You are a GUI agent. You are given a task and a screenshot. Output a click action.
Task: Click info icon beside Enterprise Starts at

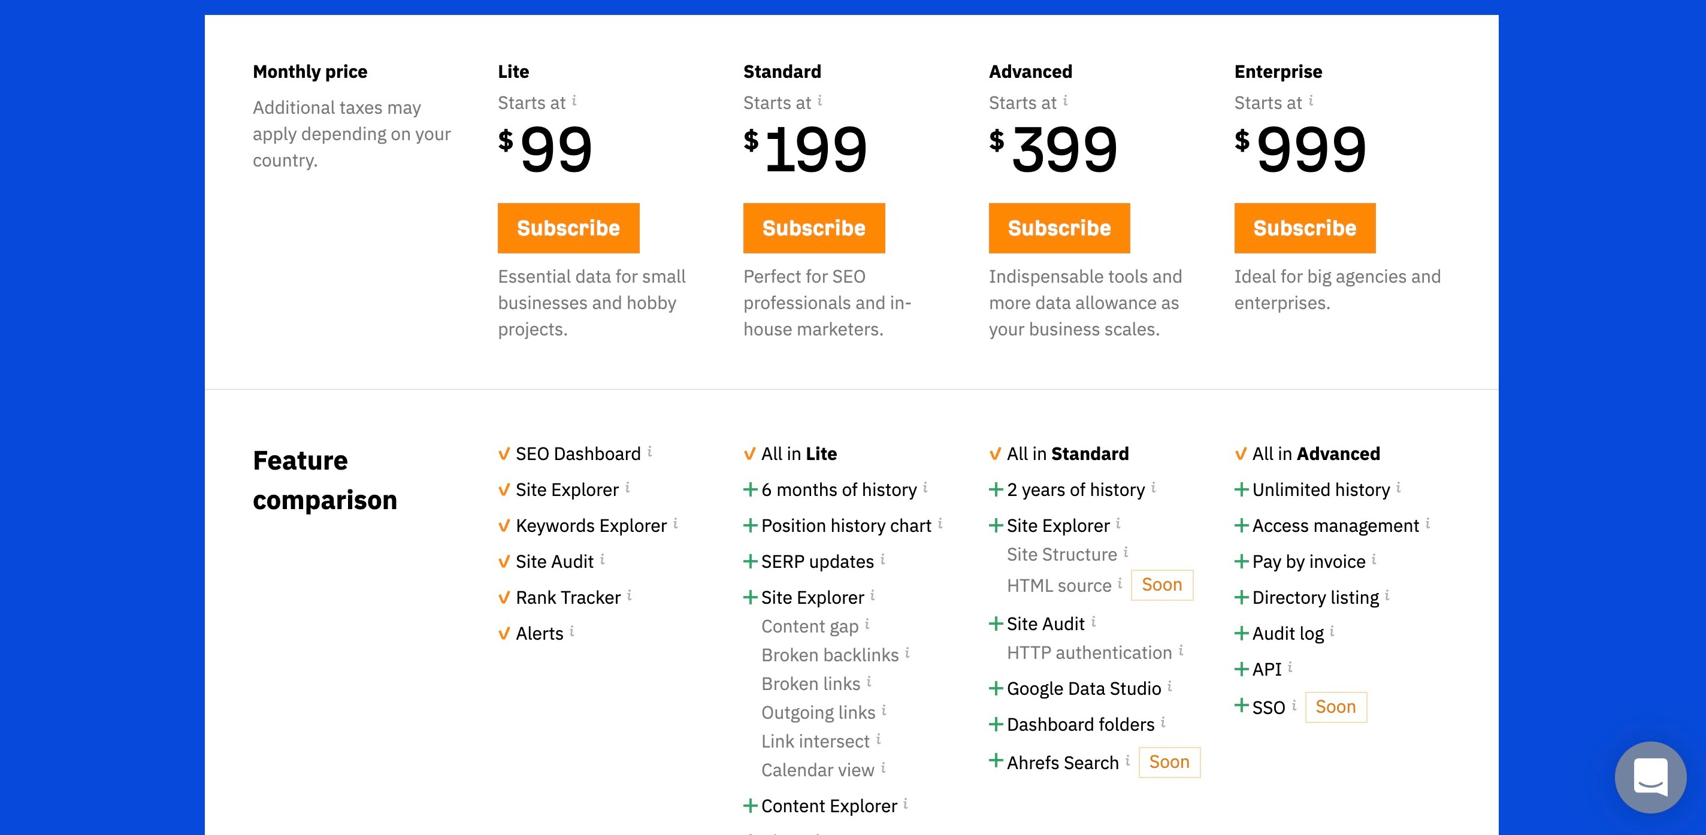coord(1311,101)
